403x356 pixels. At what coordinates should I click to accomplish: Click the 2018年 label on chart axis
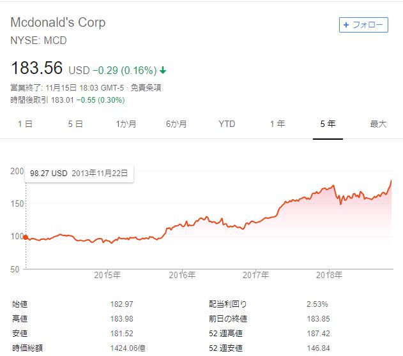click(x=330, y=275)
